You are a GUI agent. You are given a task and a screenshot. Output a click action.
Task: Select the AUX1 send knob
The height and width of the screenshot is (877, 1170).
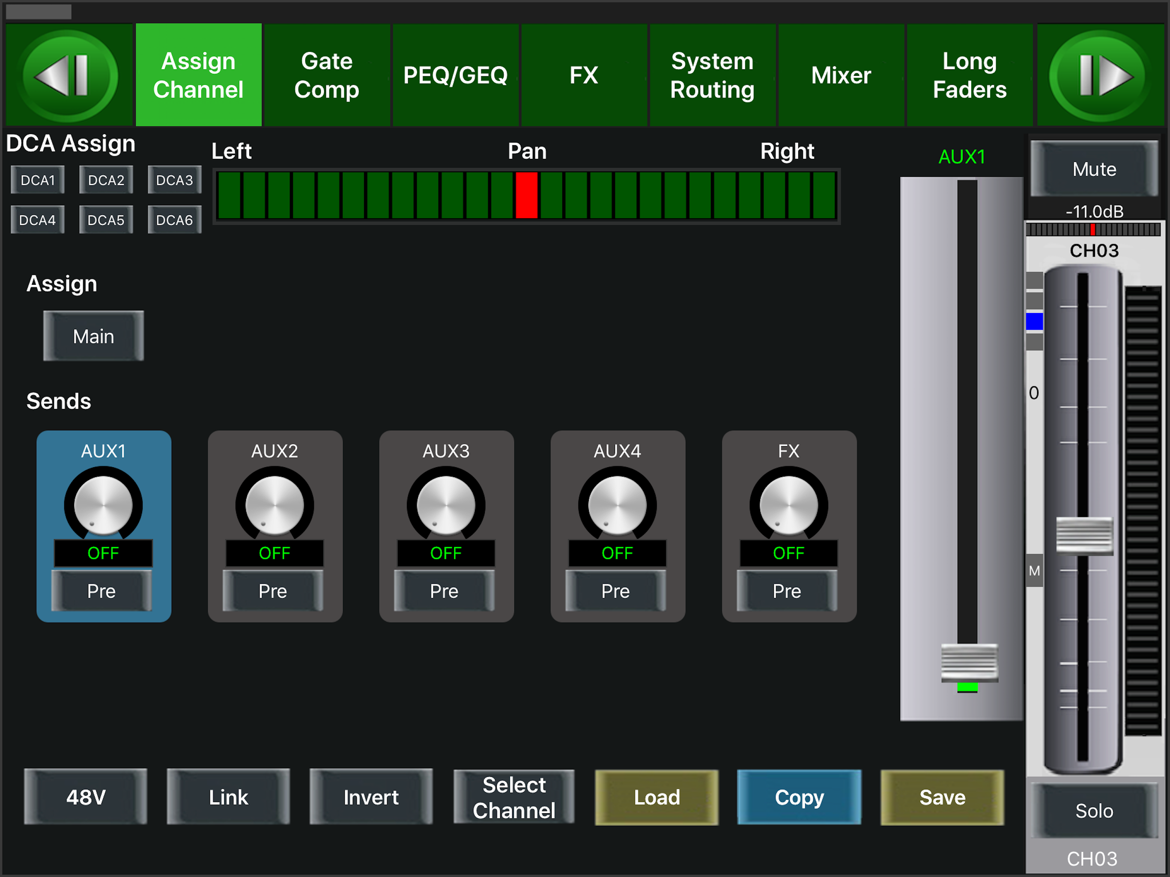tap(103, 505)
